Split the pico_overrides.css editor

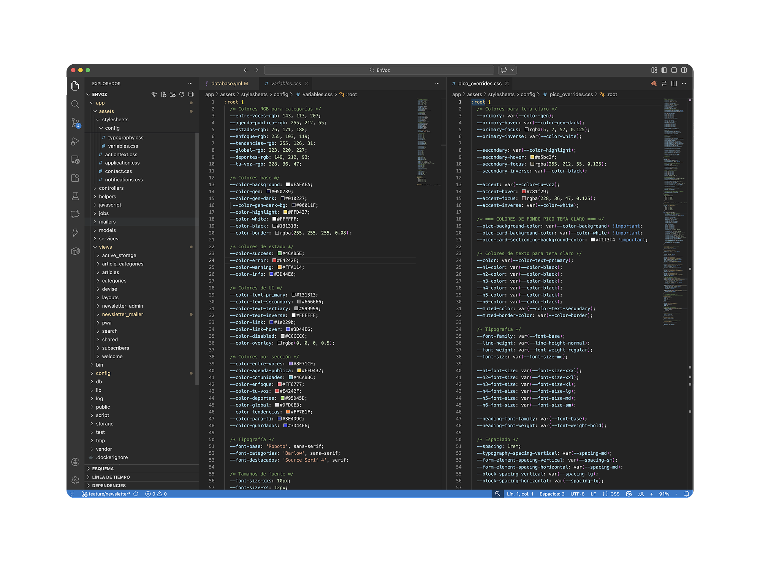click(x=674, y=83)
